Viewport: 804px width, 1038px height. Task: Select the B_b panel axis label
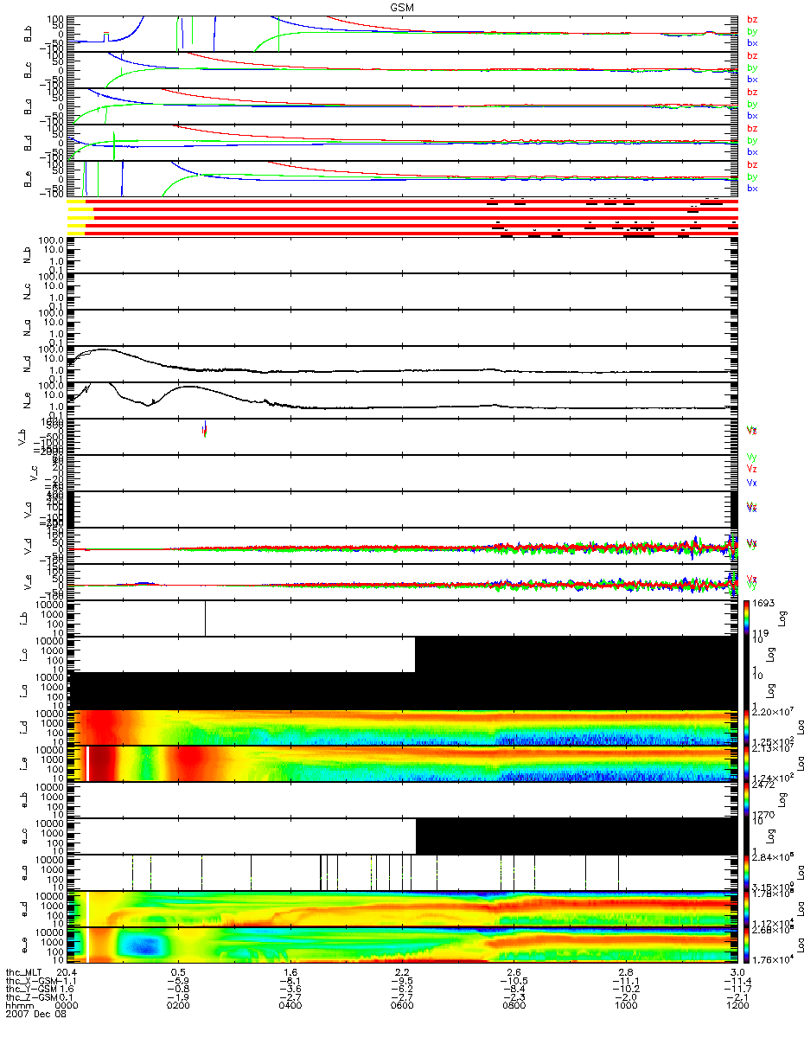click(27, 32)
